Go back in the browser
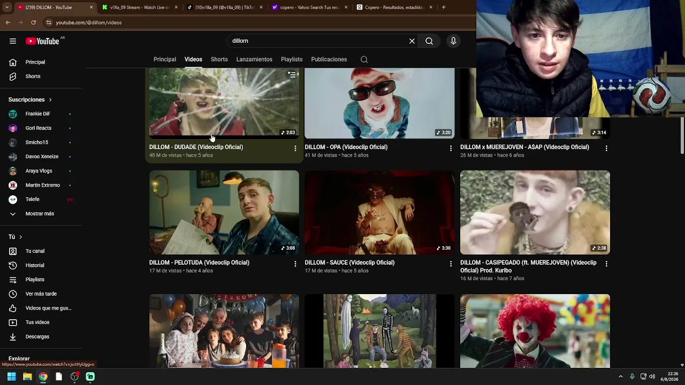 8,22
